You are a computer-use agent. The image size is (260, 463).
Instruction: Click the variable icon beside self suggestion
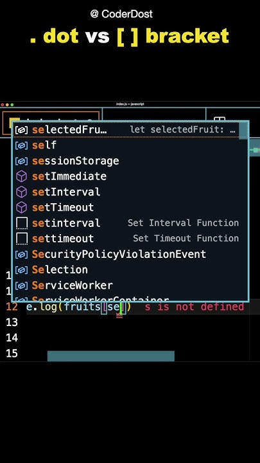pyautogui.click(x=21, y=145)
